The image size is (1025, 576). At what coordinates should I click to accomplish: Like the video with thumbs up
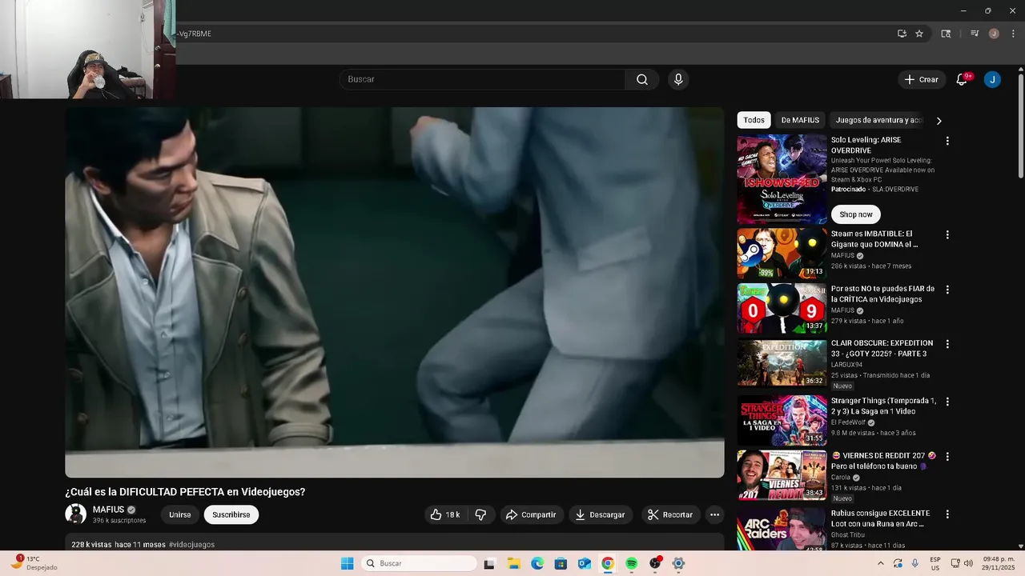tap(445, 514)
